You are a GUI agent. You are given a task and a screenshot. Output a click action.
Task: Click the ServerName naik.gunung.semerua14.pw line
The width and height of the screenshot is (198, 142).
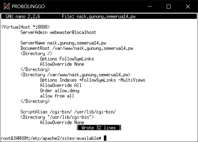63,43
